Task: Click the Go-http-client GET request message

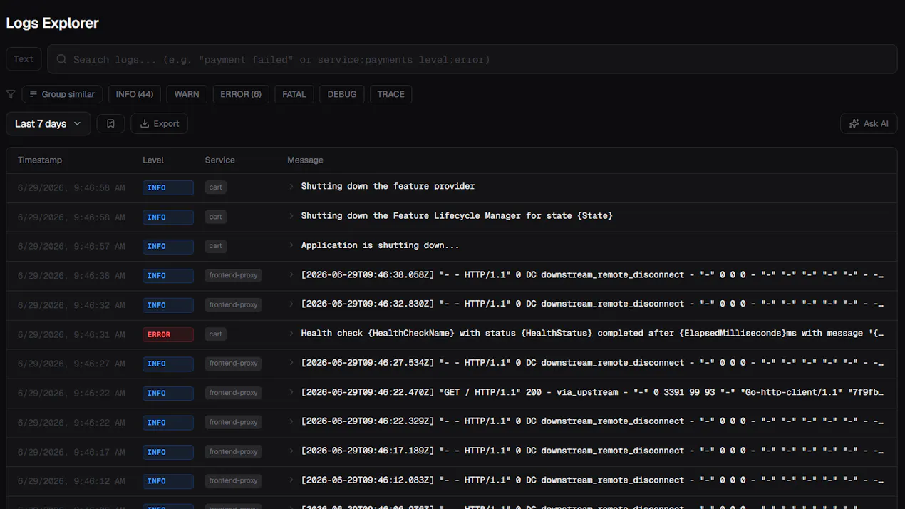Action: point(592,392)
